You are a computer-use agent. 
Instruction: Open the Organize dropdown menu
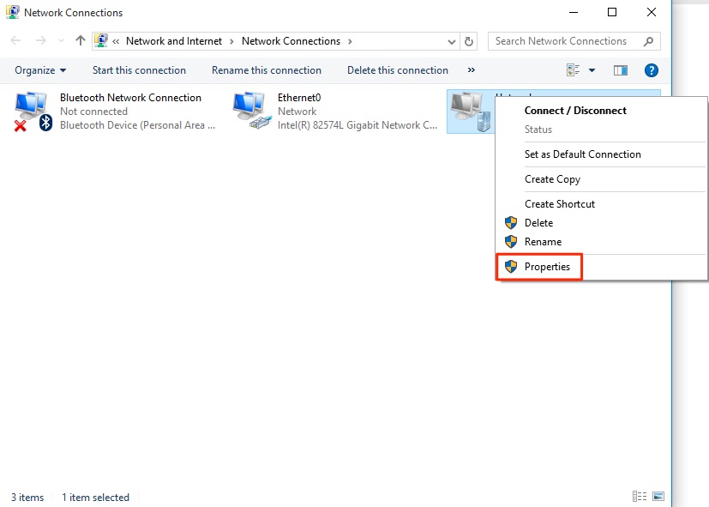click(x=40, y=70)
